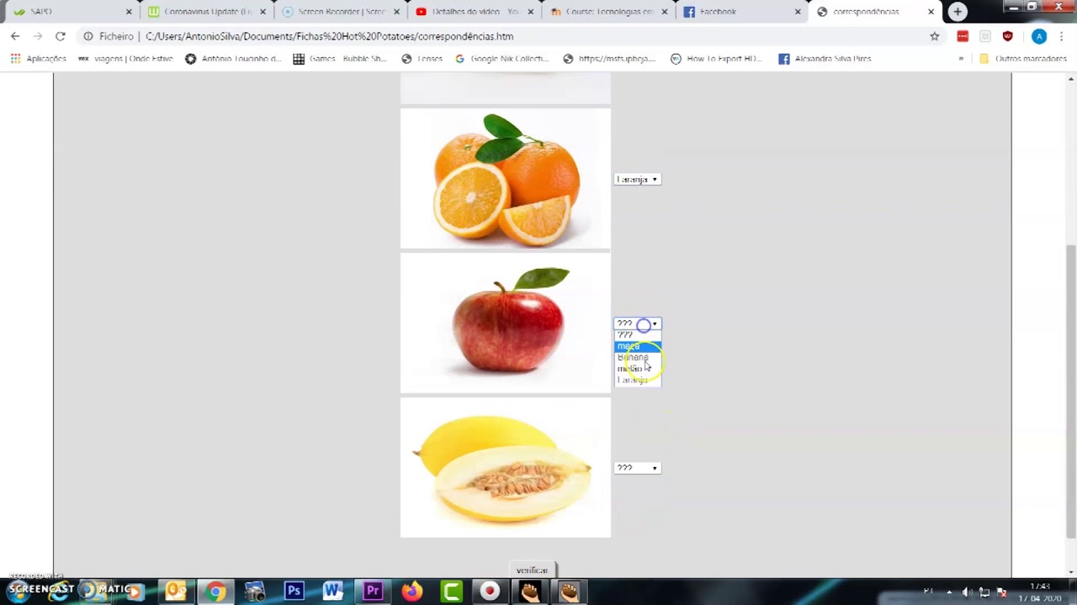The height and width of the screenshot is (605, 1077).
Task: Open the 'How To Export HD...' bookmark
Action: 716,59
